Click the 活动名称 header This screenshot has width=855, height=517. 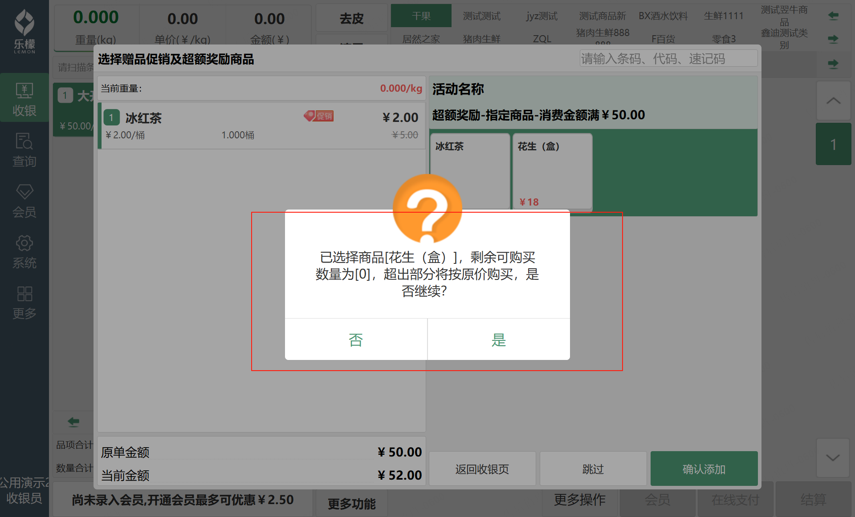pos(458,89)
